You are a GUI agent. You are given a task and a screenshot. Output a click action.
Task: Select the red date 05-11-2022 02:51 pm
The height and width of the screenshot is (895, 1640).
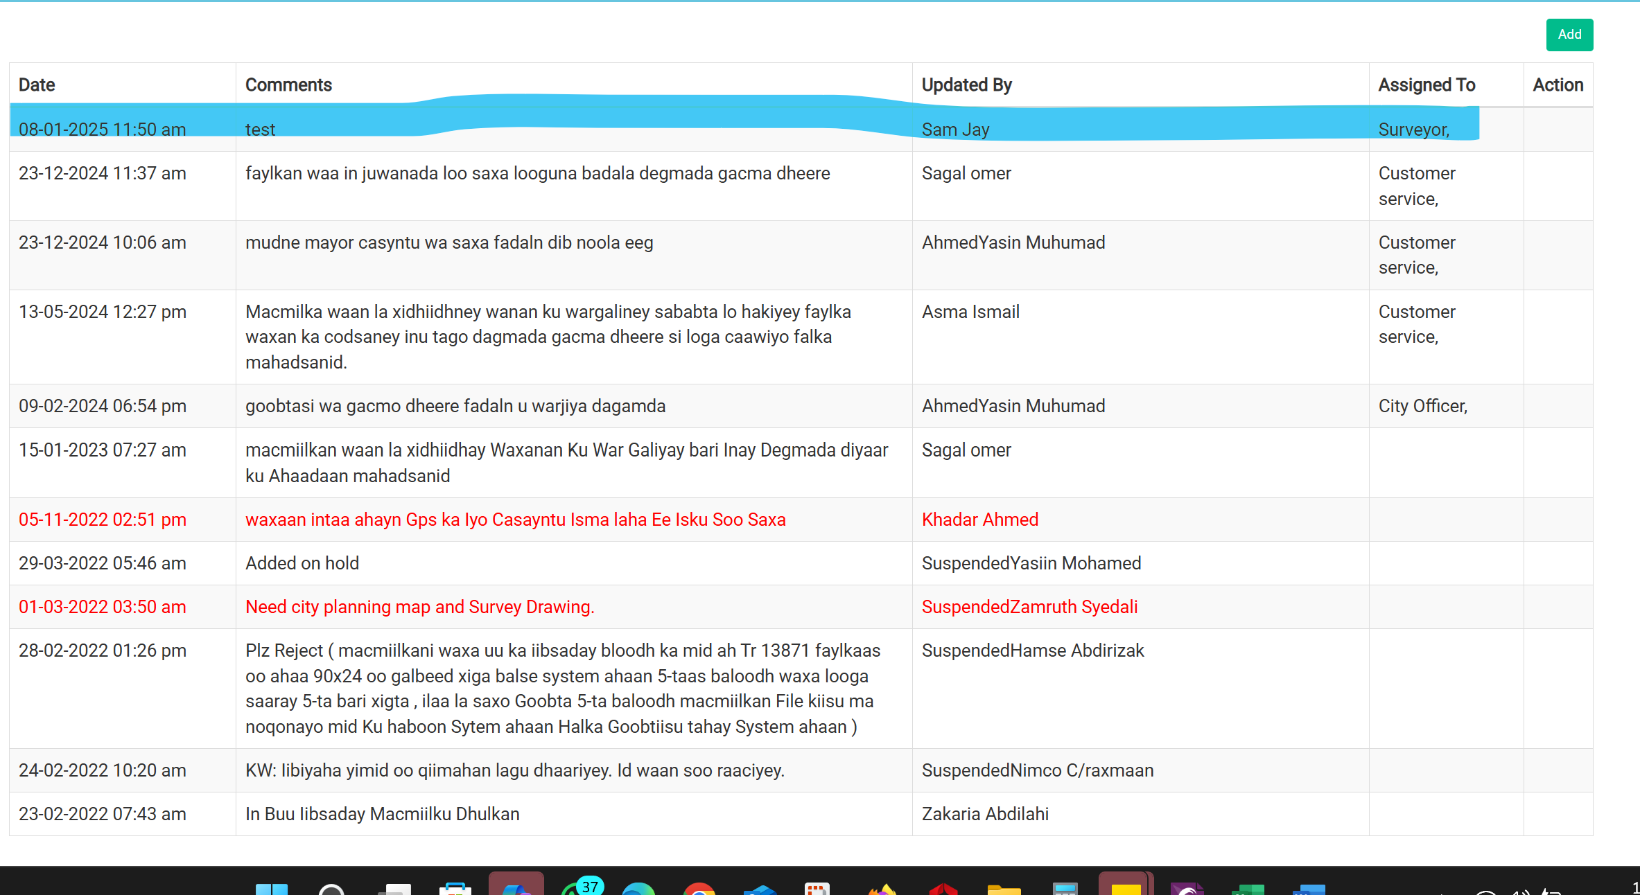tap(103, 520)
